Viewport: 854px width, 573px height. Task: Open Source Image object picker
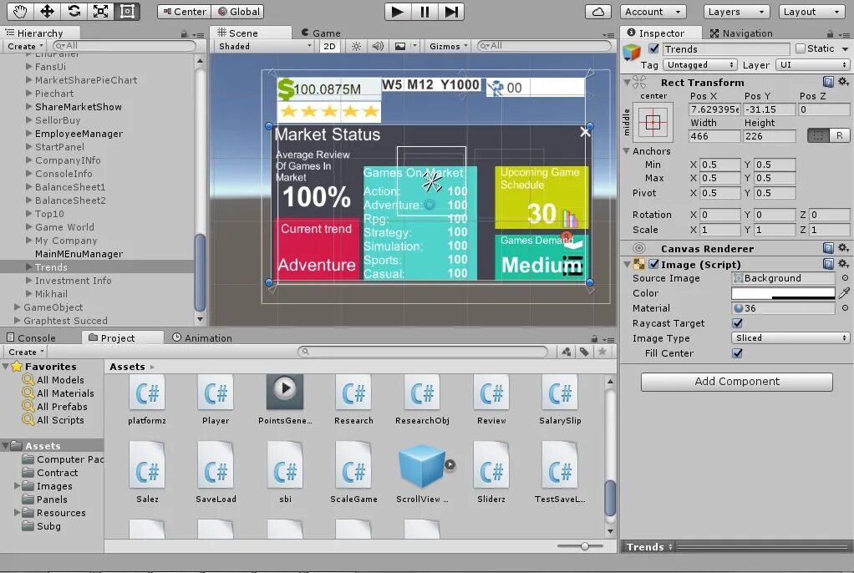point(845,278)
